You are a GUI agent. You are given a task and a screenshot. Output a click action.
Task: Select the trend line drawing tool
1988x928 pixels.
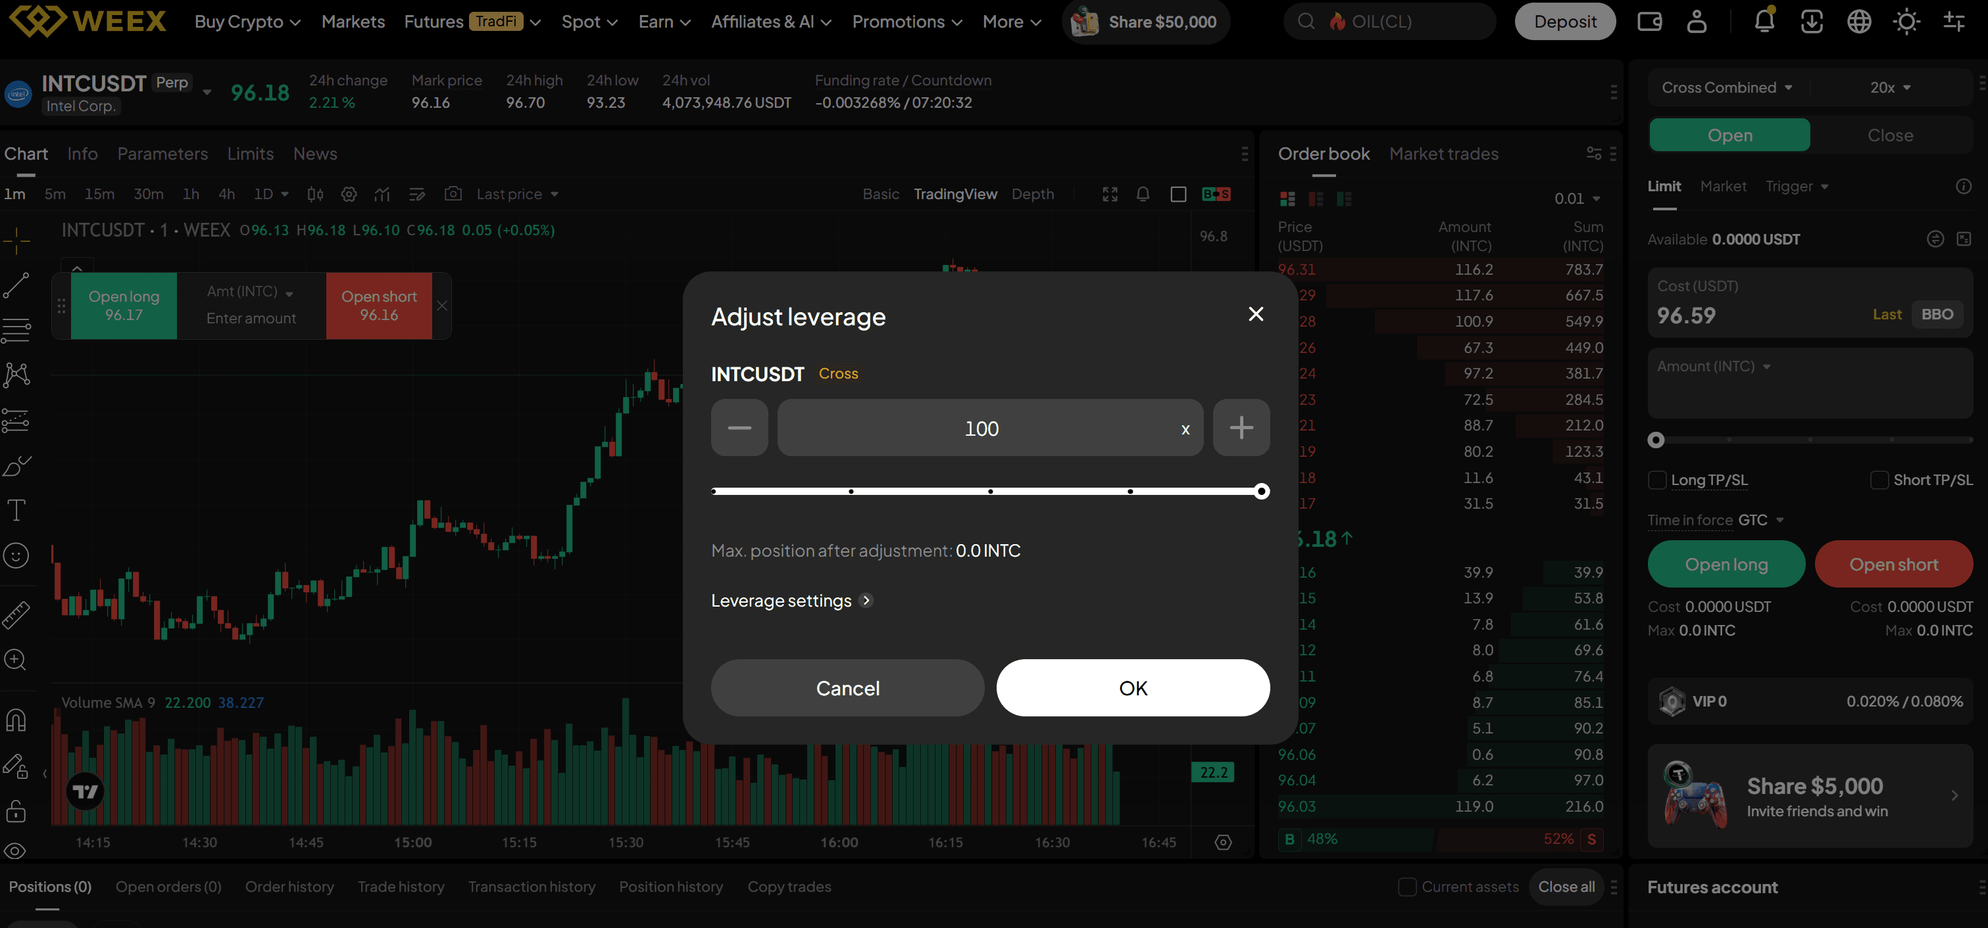point(16,285)
